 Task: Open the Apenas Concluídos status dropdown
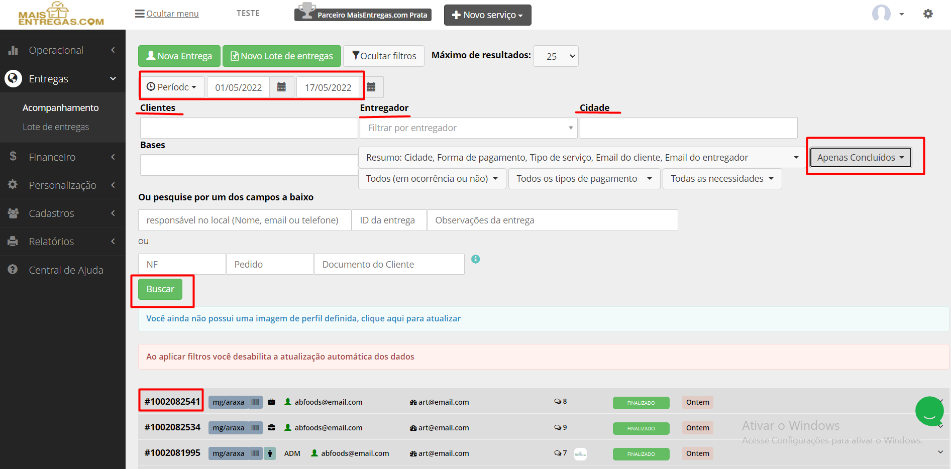point(861,158)
